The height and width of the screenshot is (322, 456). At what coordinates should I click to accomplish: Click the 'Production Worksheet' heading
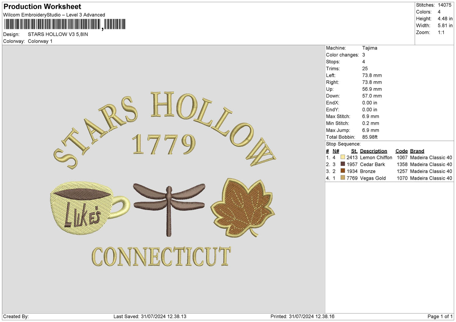tap(42, 7)
